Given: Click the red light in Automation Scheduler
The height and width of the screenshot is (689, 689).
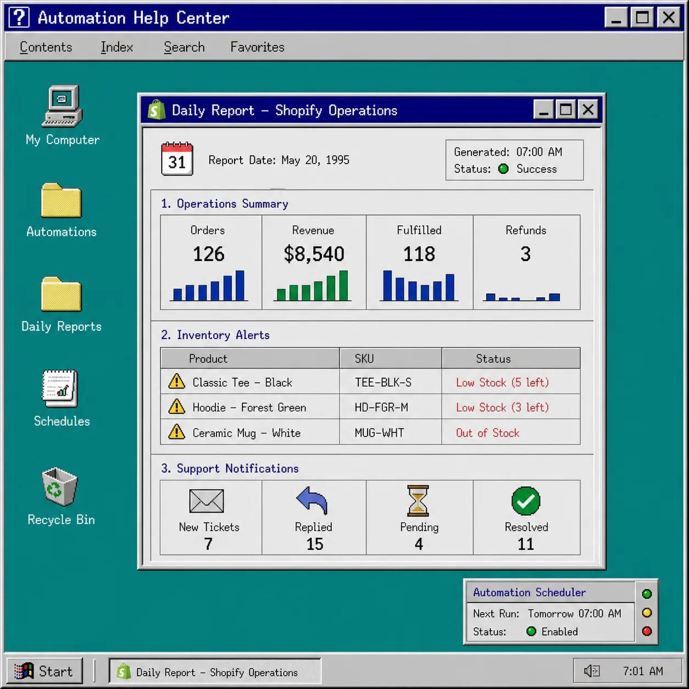Looking at the screenshot, I should [647, 631].
